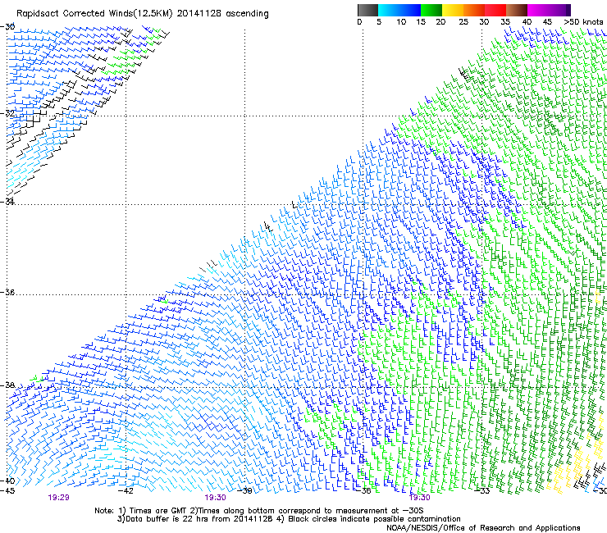
Task: Click the '19:30' time label beside '-39'
Action: click(x=215, y=498)
